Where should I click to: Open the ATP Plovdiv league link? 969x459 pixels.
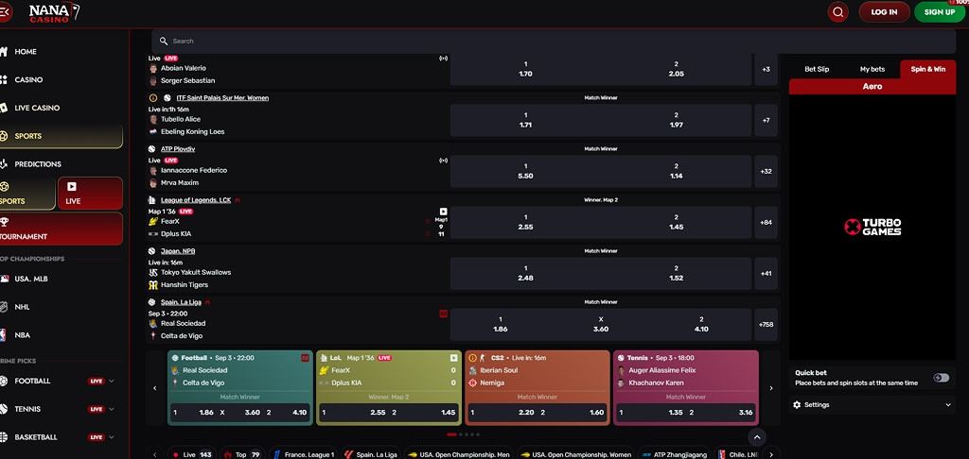tap(178, 148)
